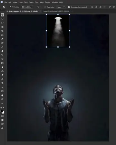Open the Select menu
Viewport: 116px width, 145px height.
(x=31, y=2)
